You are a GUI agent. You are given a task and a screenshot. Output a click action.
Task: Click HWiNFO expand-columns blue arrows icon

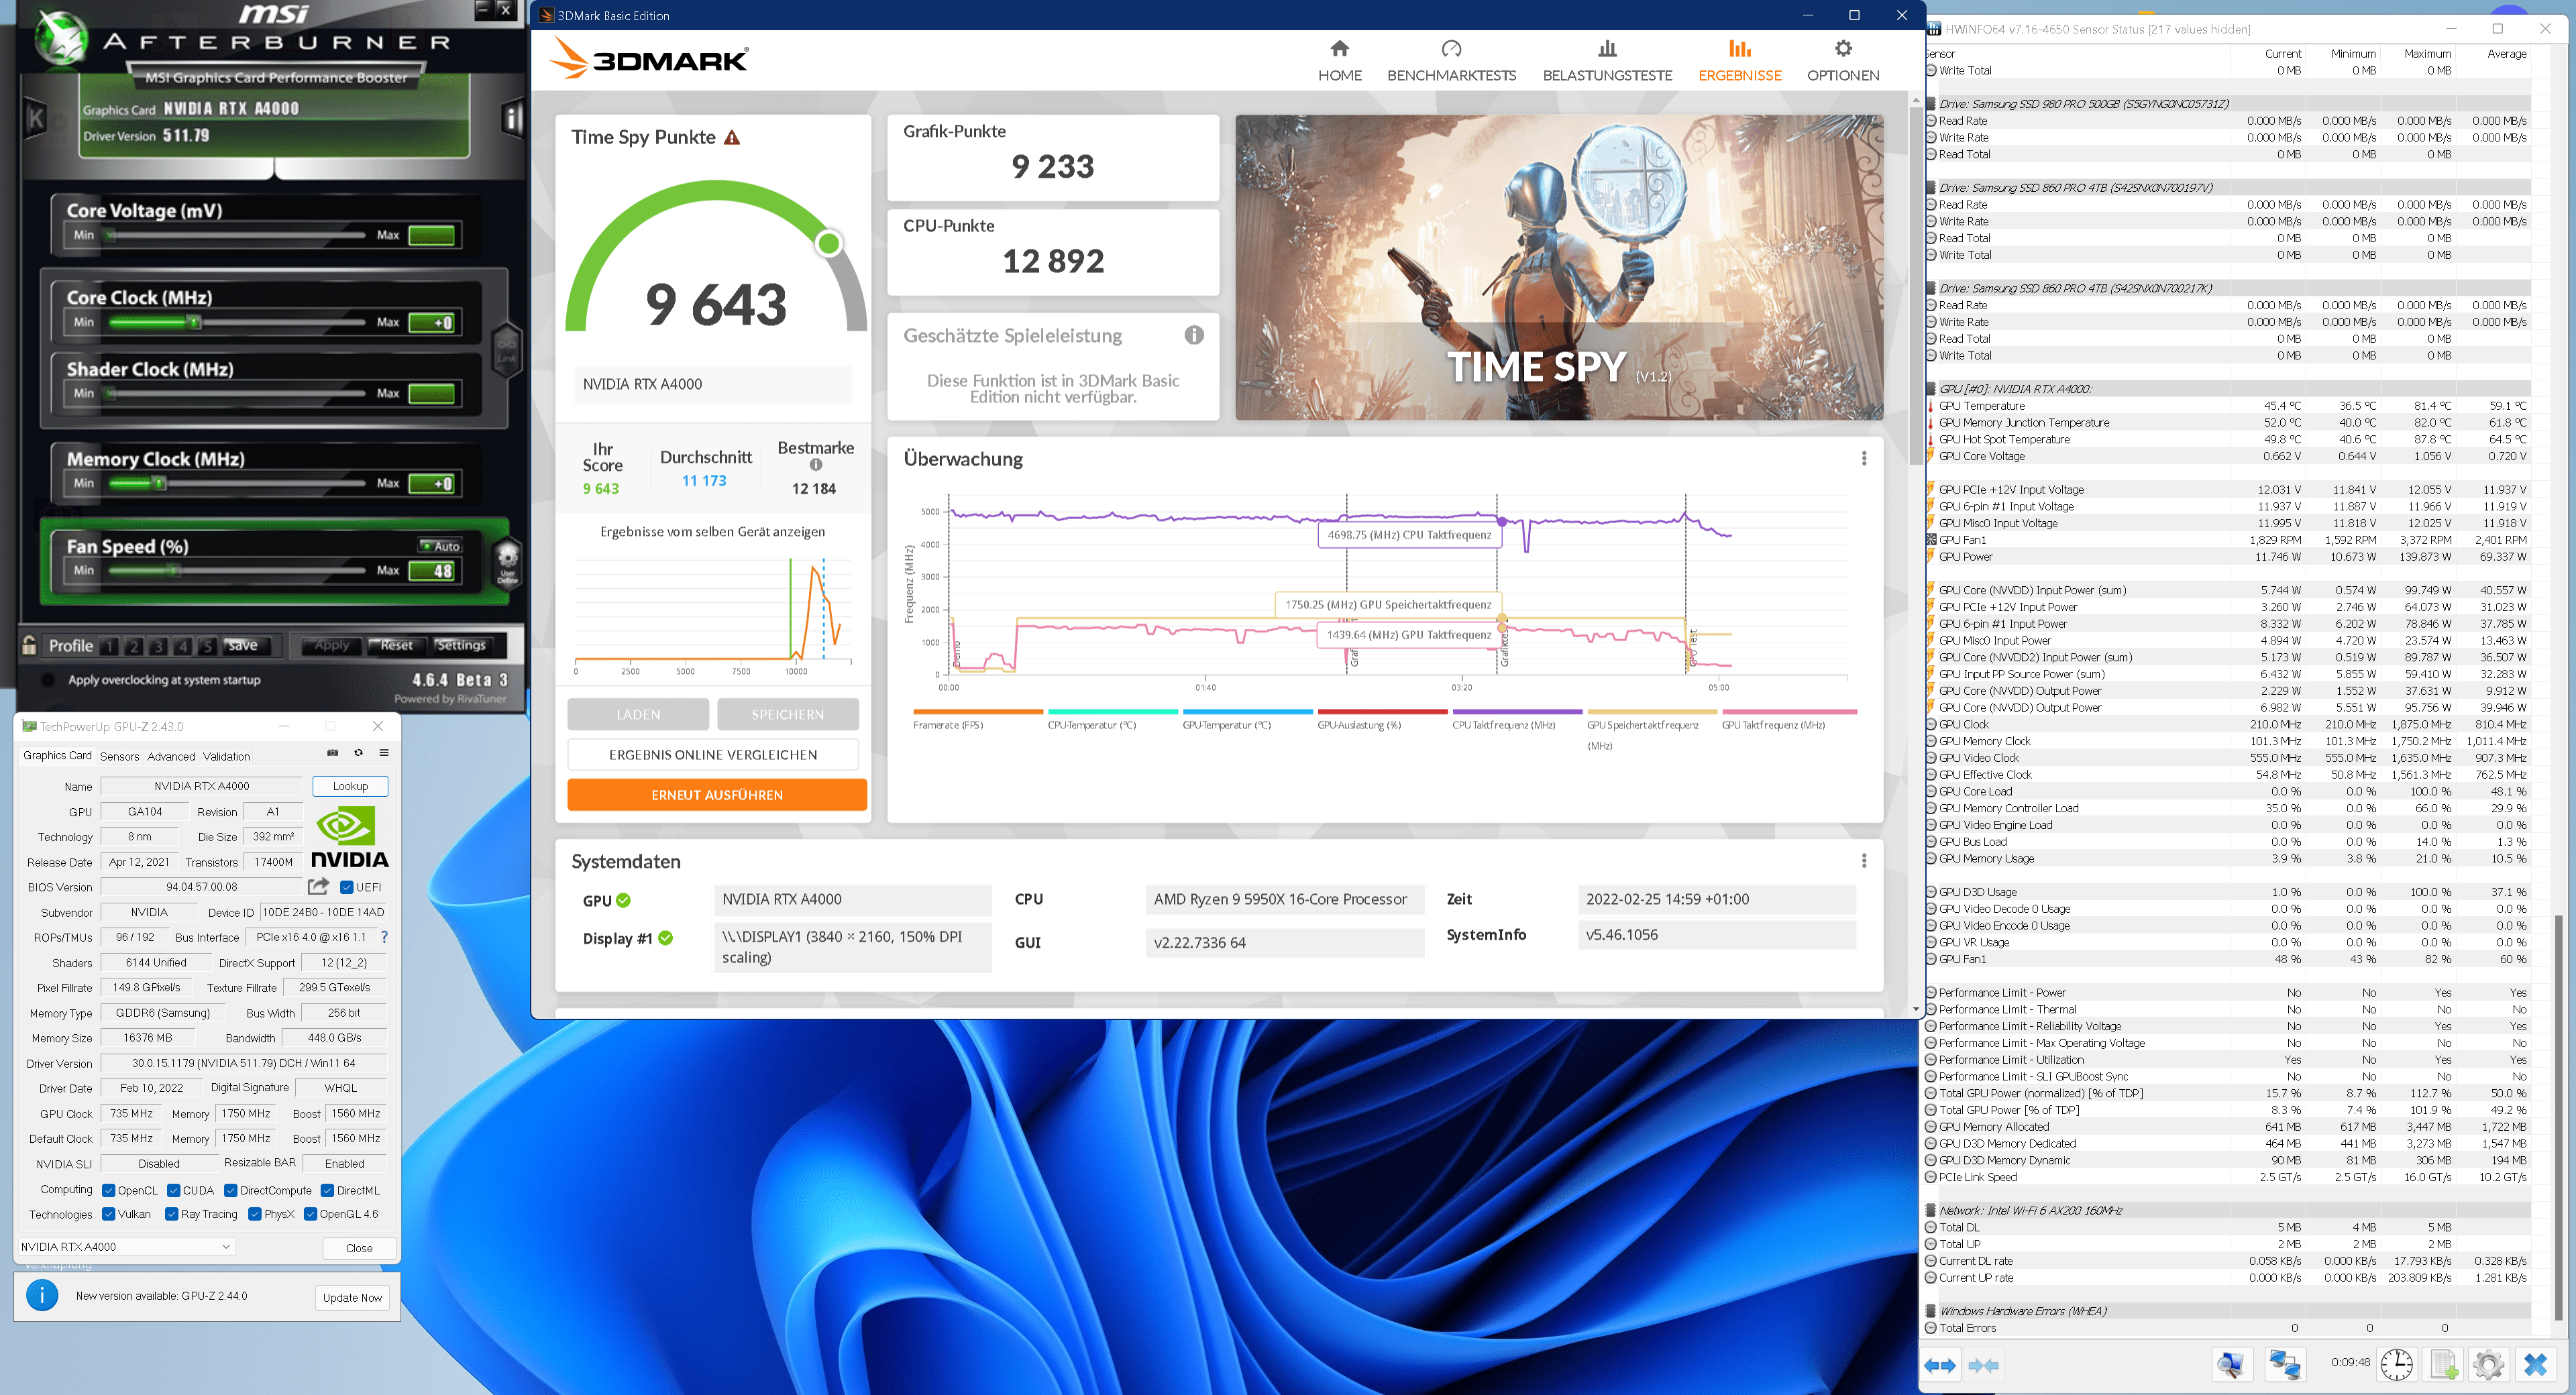tap(1939, 1365)
